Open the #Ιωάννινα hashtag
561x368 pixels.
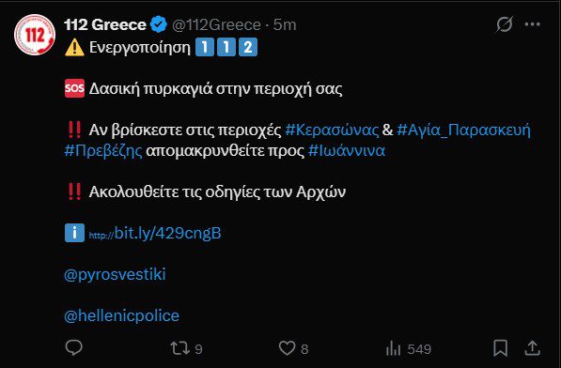347,151
